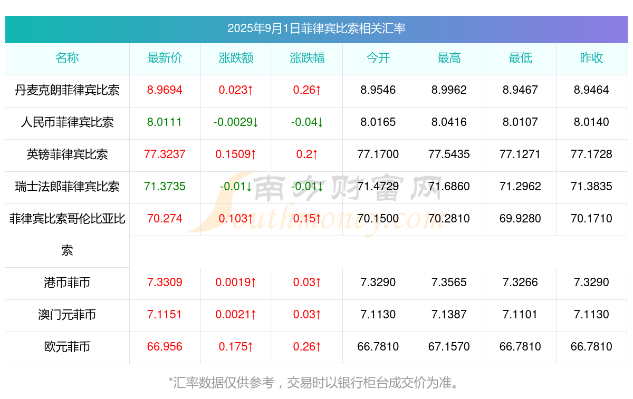Click the 最高 column header
633x399 pixels.
(x=449, y=59)
